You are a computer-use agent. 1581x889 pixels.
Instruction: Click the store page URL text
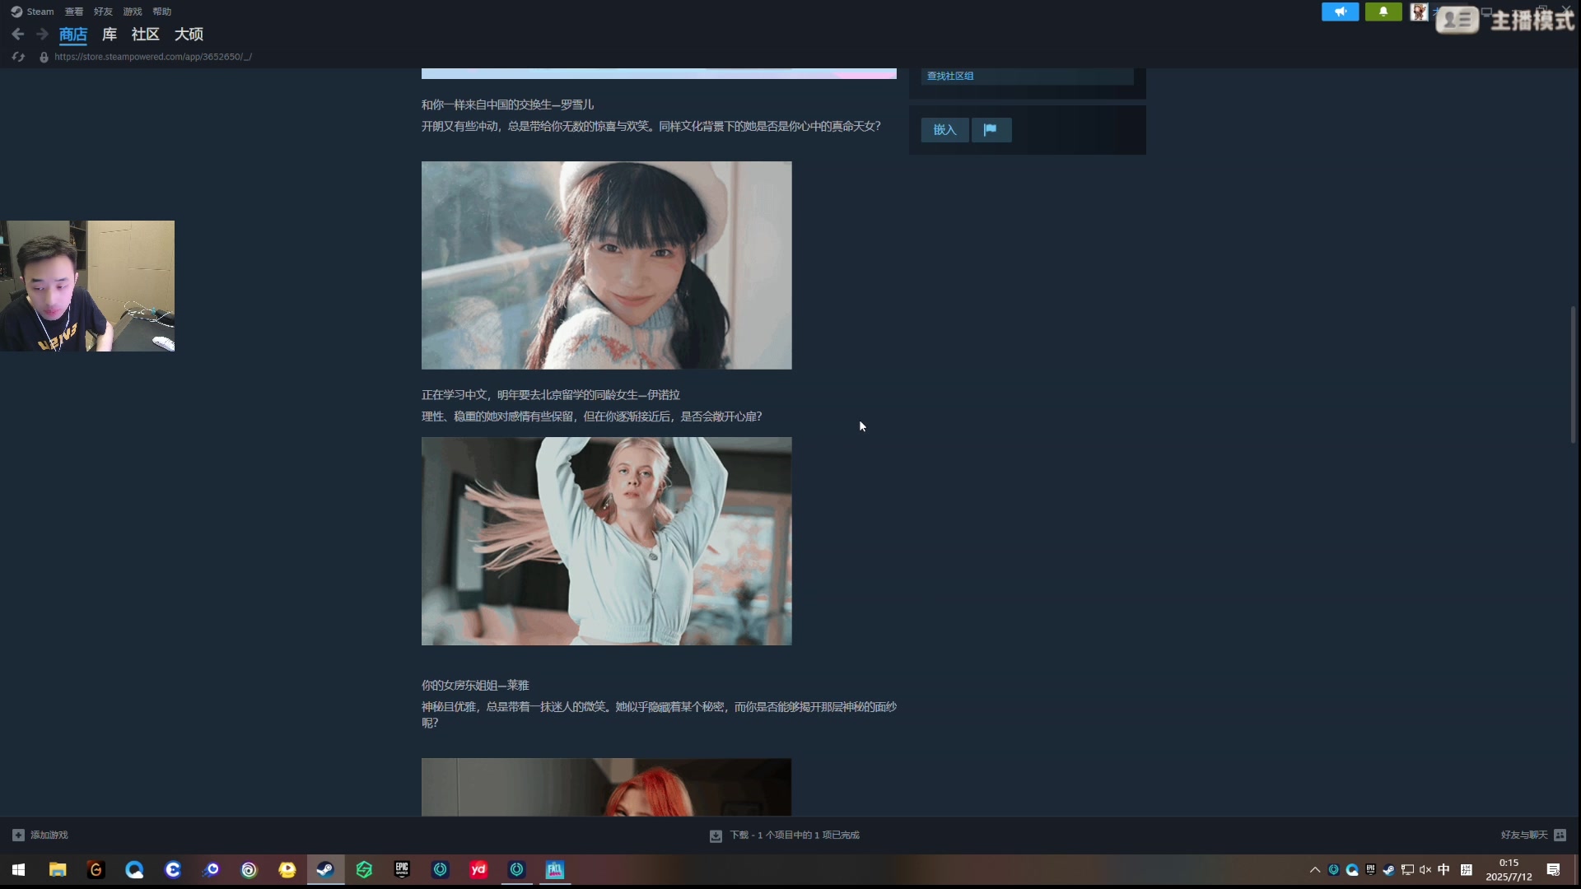(153, 57)
